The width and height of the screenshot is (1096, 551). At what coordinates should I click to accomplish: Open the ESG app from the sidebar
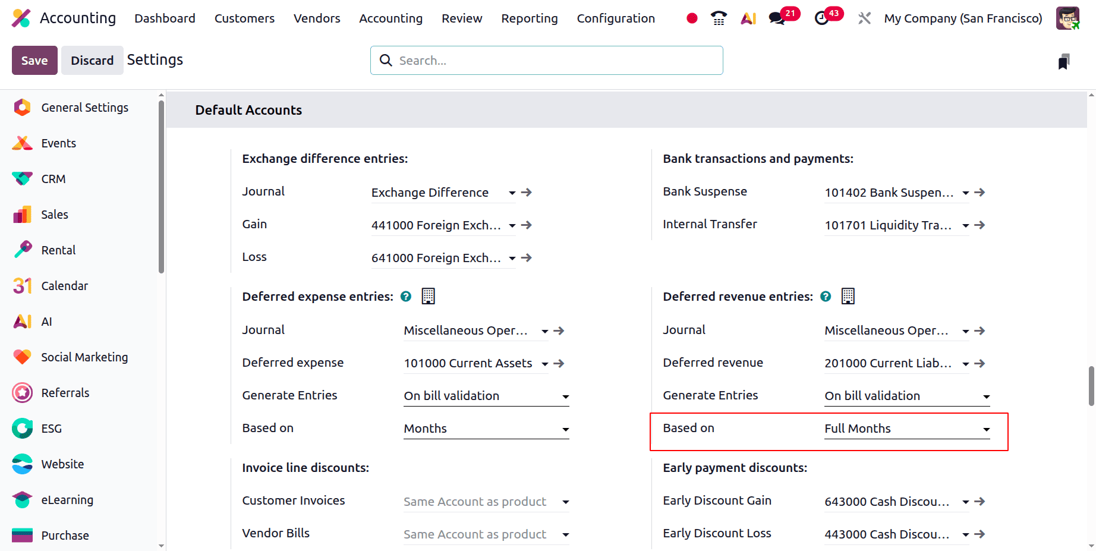click(52, 428)
